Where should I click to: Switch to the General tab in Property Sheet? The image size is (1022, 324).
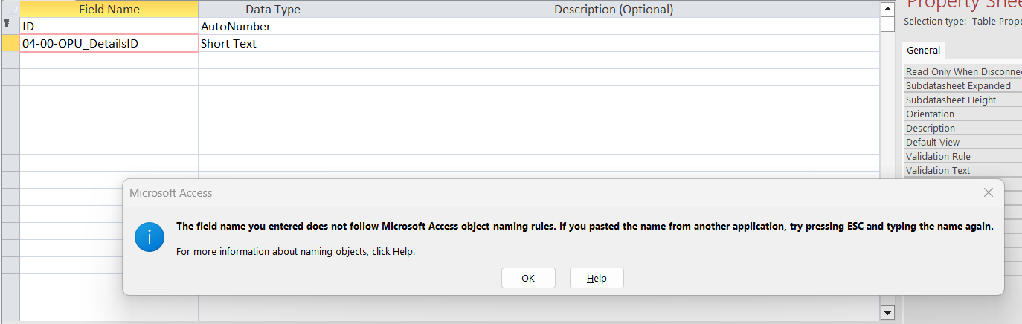924,51
